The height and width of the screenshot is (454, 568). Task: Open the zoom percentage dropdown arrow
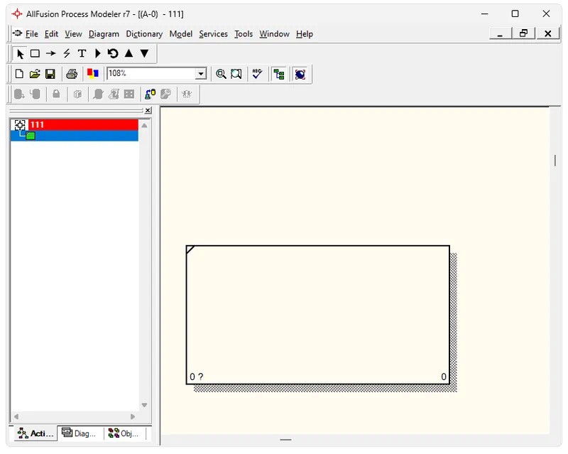201,74
